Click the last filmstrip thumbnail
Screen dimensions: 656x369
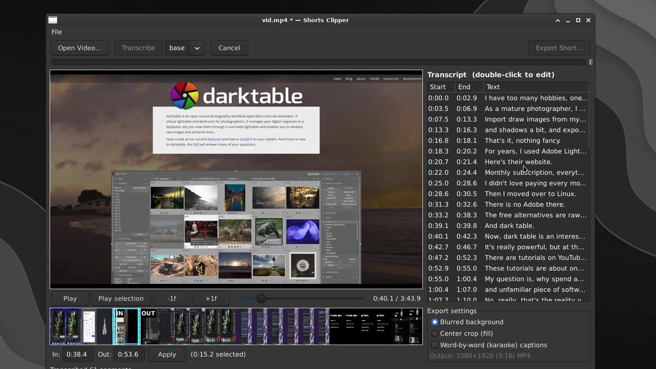415,326
